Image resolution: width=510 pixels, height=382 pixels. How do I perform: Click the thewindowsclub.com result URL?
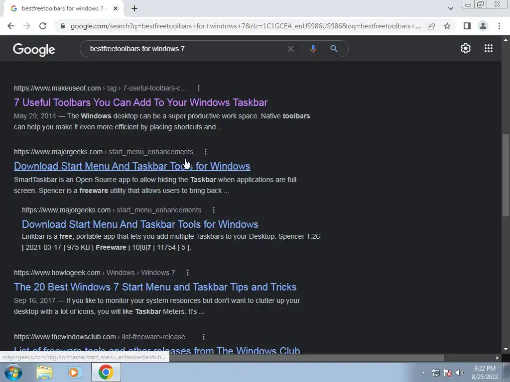pos(102,337)
